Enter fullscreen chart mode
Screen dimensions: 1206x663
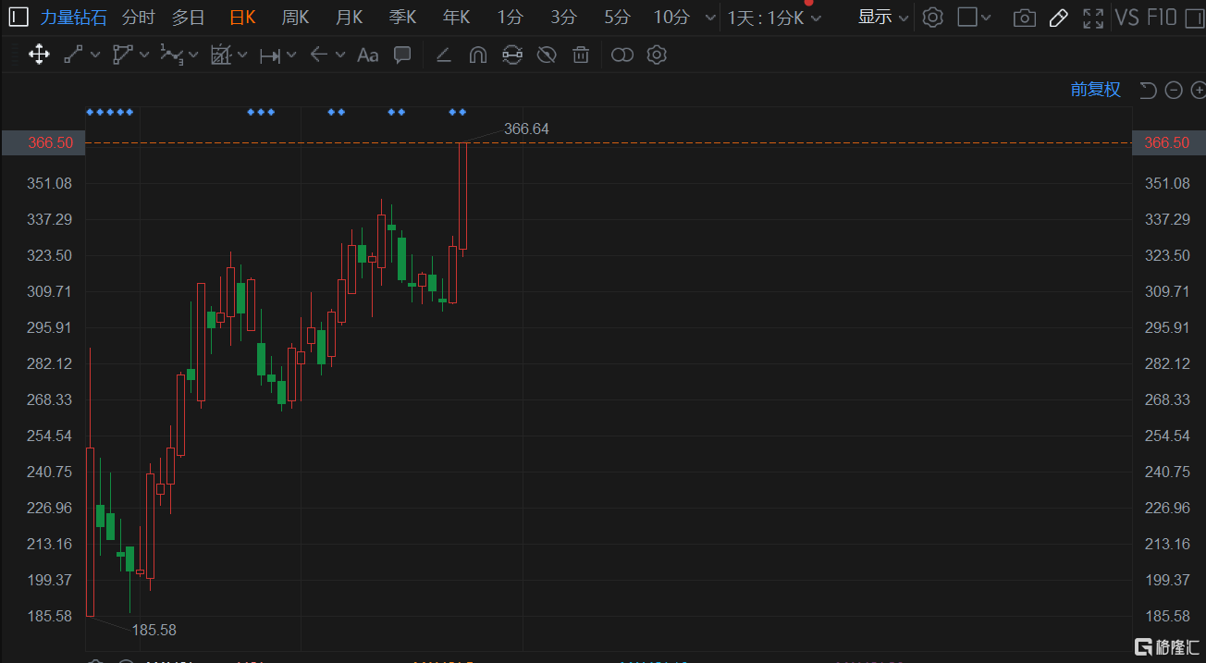(x=1092, y=18)
